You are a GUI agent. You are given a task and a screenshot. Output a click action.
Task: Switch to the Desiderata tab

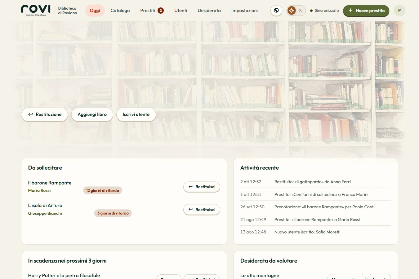(x=209, y=11)
